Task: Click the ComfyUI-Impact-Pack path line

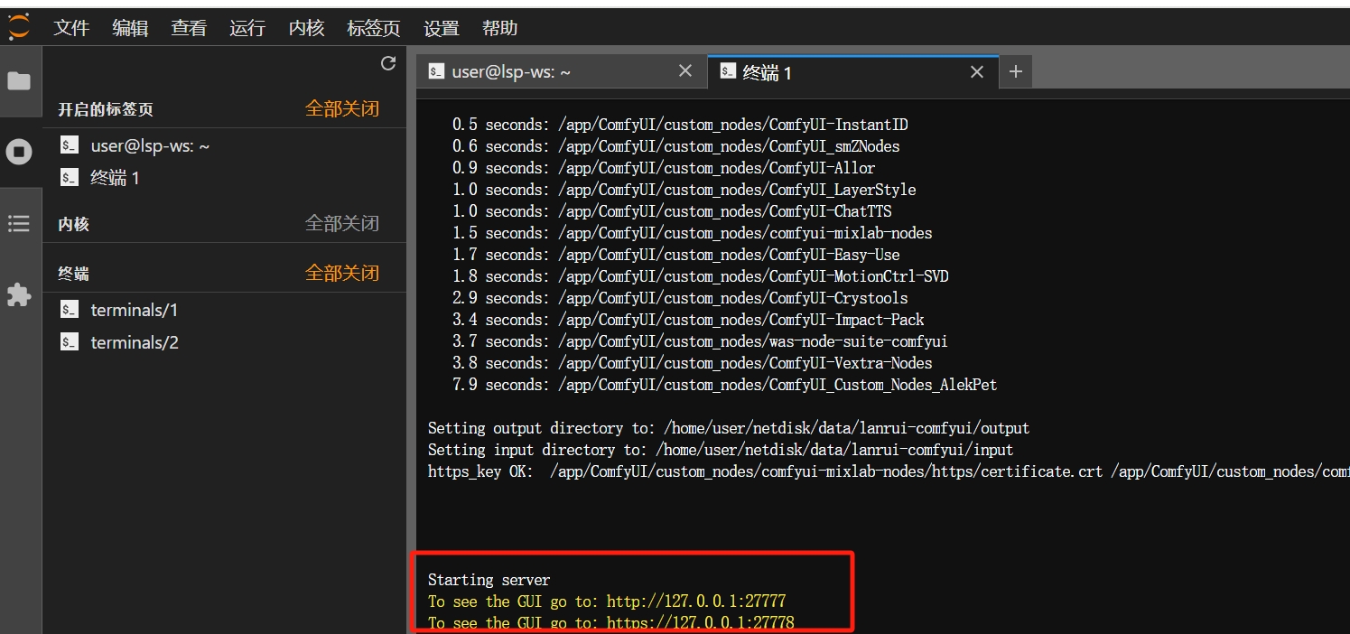Action: click(x=688, y=320)
